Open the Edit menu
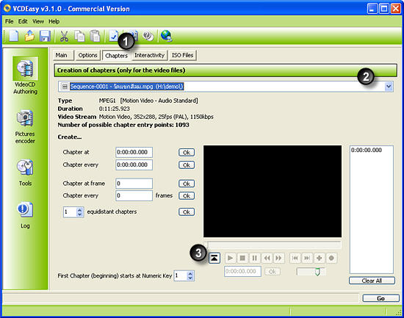The image size is (404, 318). click(23, 21)
